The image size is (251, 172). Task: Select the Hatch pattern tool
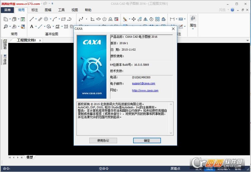[x=66, y=26]
